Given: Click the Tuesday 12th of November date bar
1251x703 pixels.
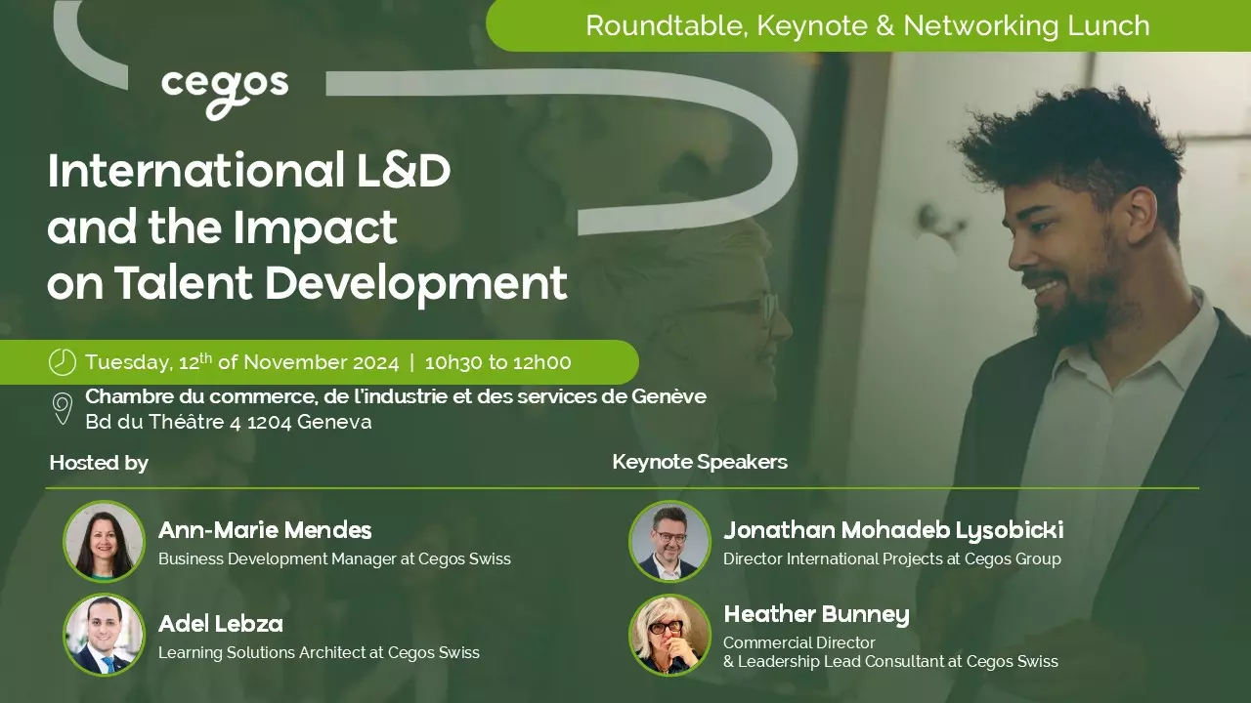Looking at the screenshot, I should click(x=241, y=362).
